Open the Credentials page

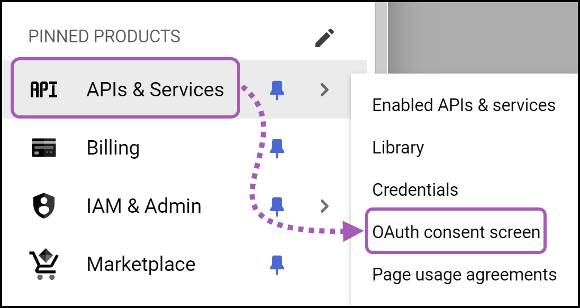pyautogui.click(x=415, y=189)
